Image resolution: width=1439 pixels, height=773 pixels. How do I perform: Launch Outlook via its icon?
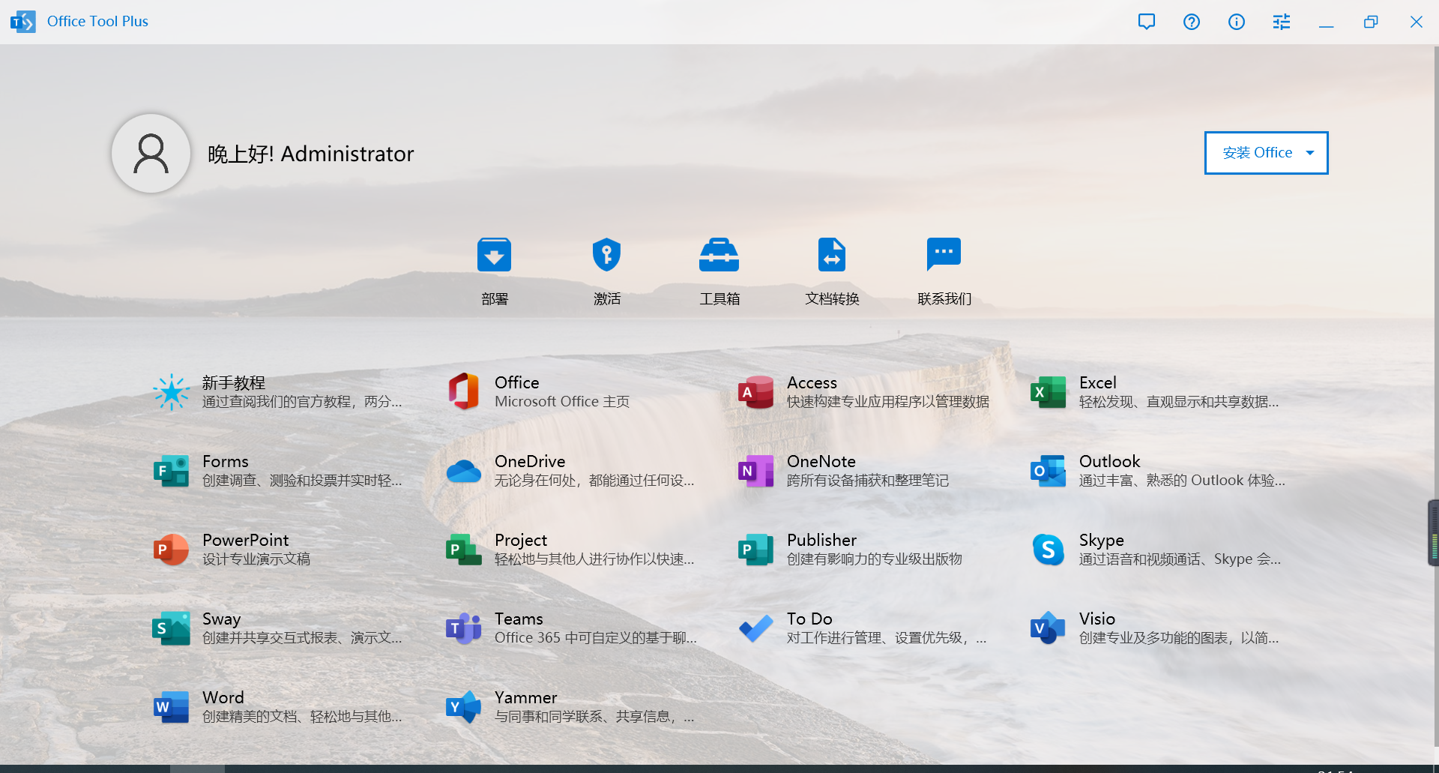(1048, 471)
